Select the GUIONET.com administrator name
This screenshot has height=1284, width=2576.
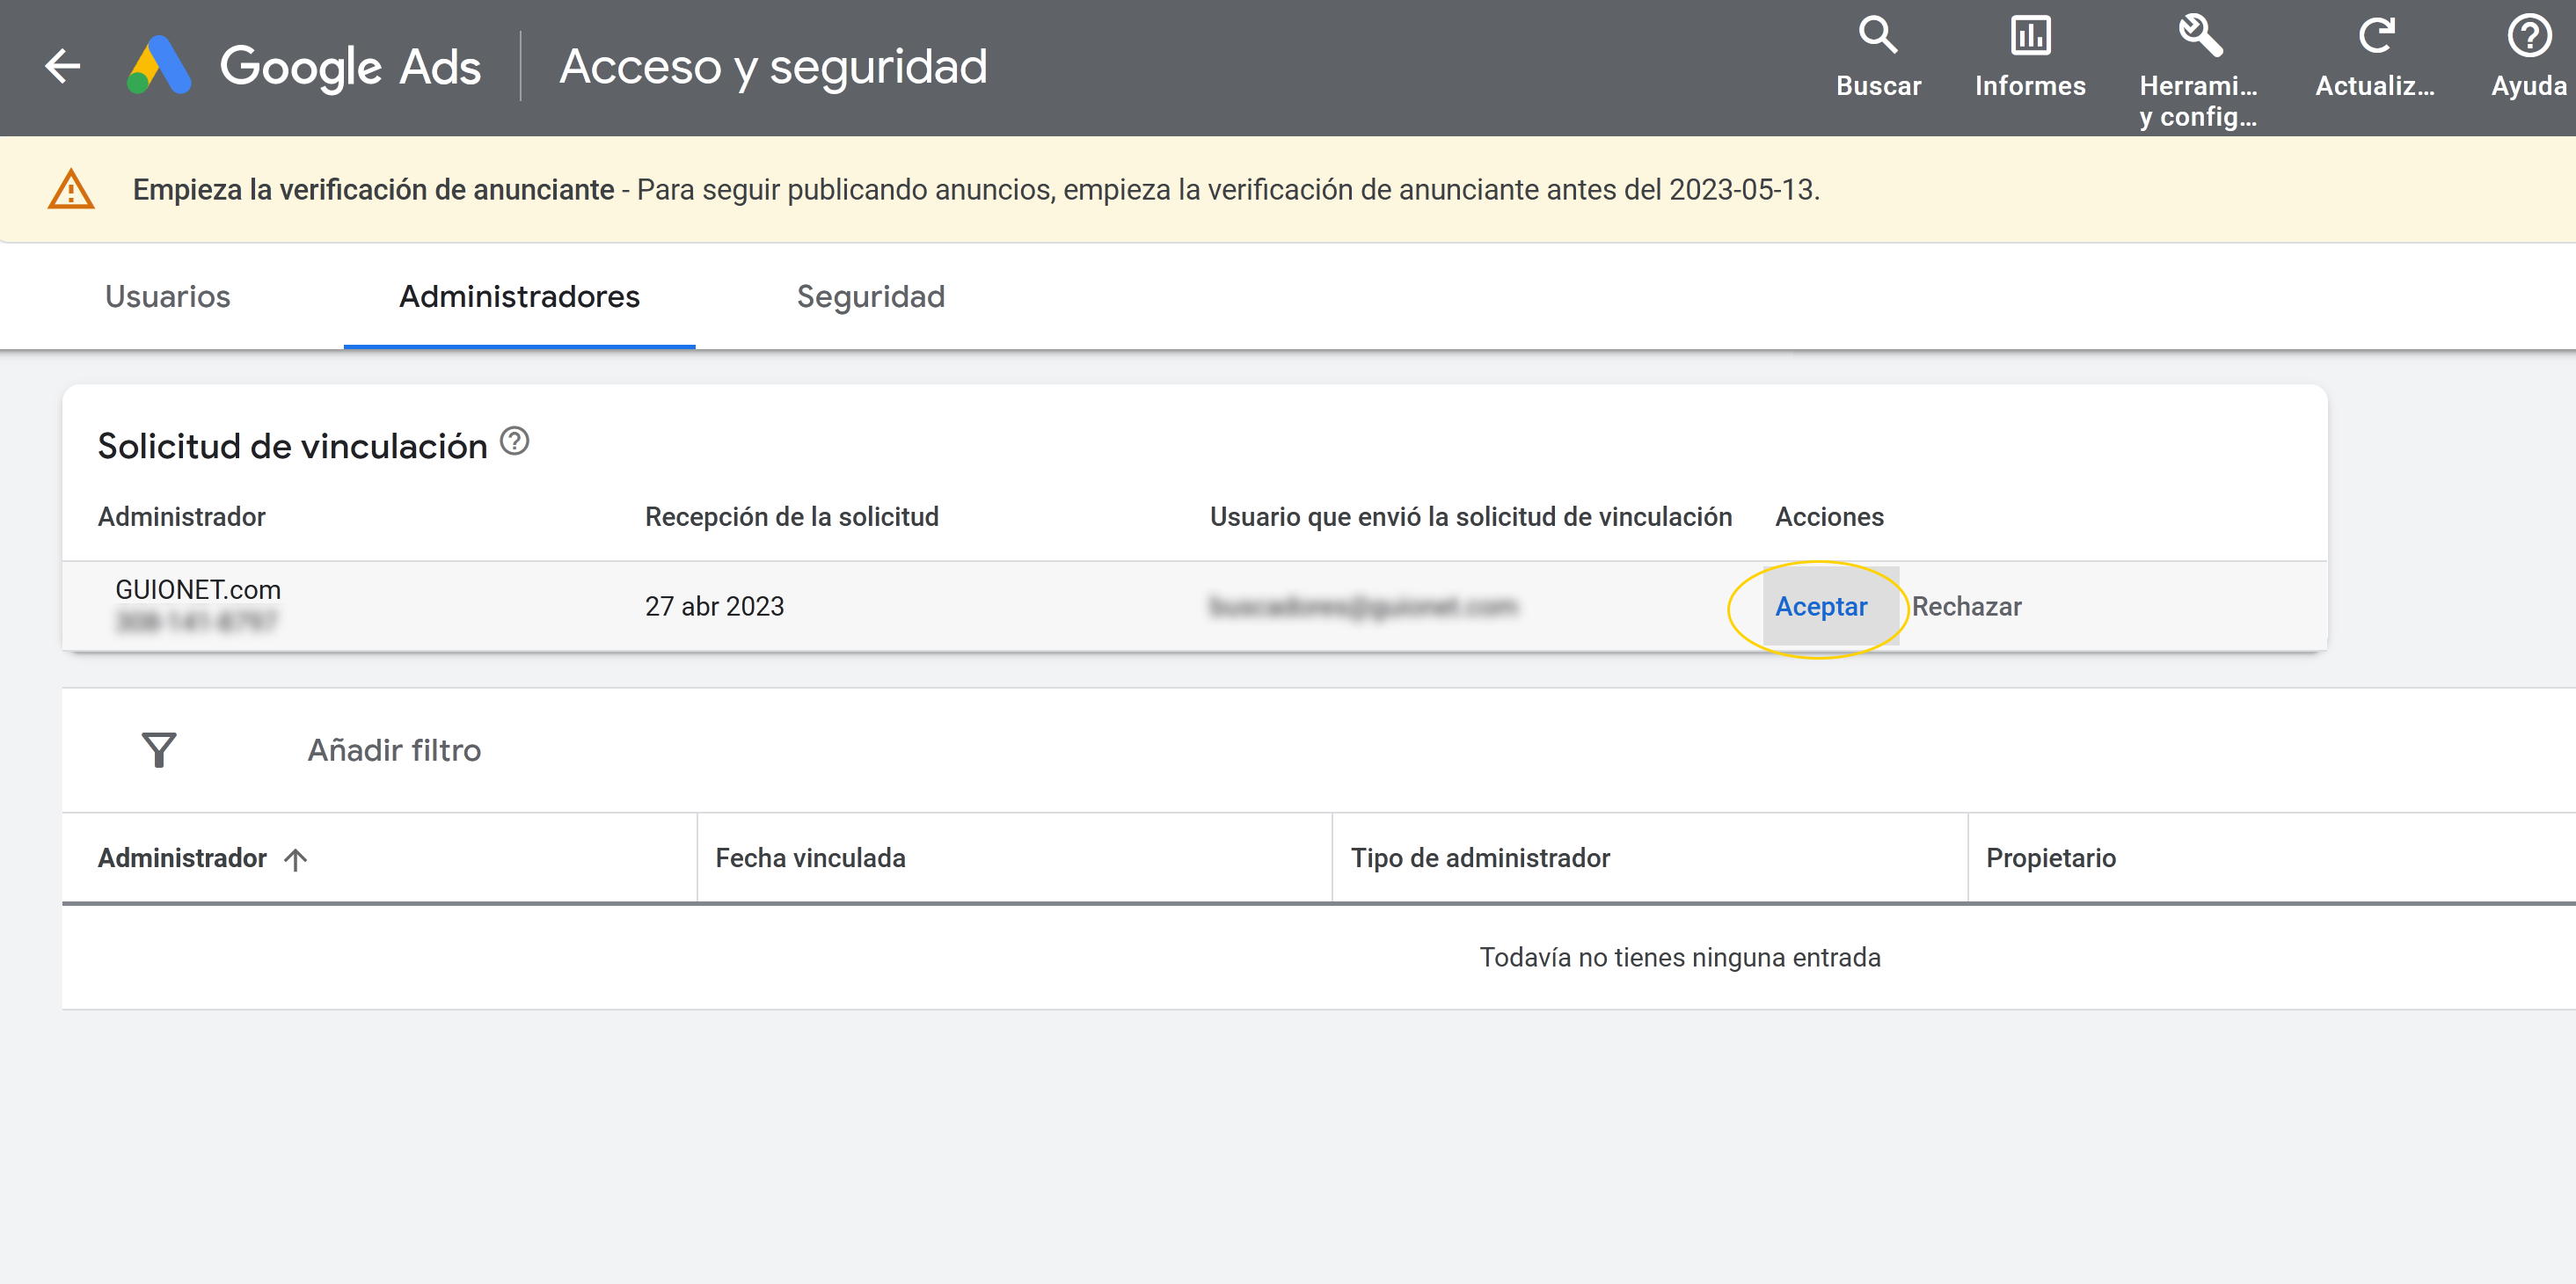pyautogui.click(x=198, y=590)
